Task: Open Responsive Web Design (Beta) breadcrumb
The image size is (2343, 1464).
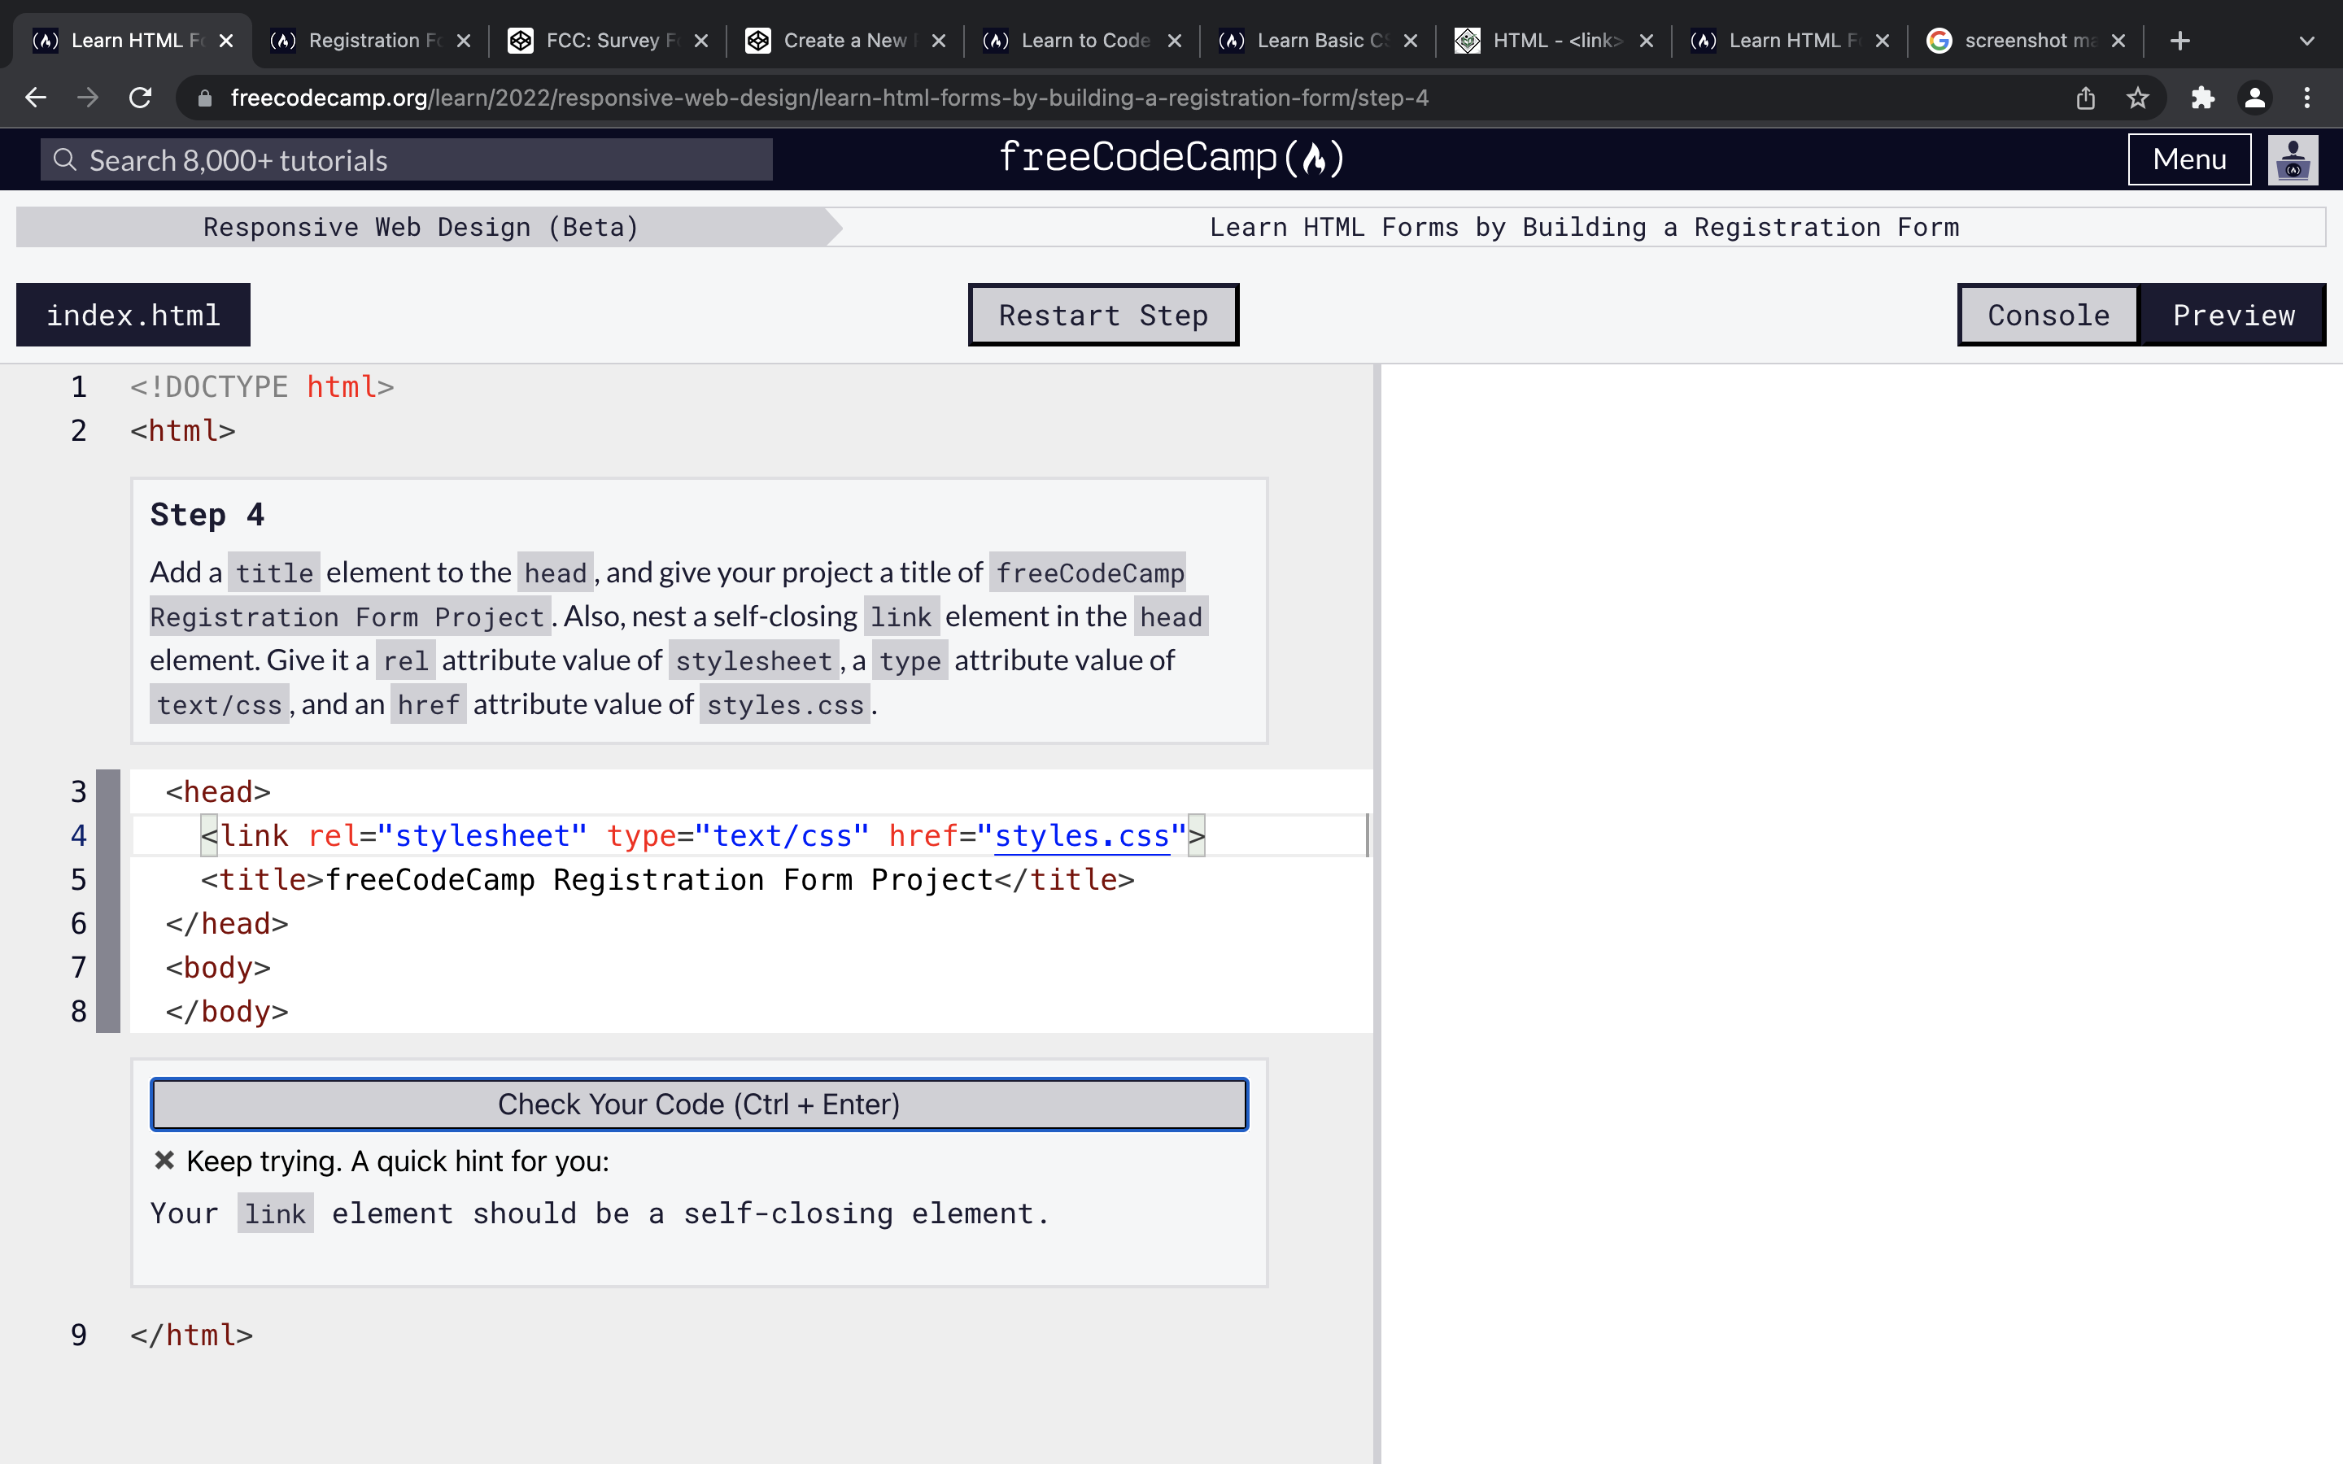Action: [x=421, y=228]
